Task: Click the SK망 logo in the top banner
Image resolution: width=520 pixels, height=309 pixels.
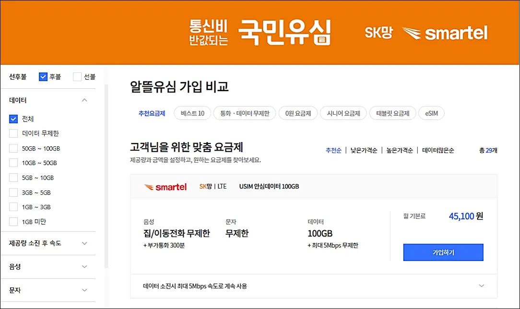Action: (378, 33)
